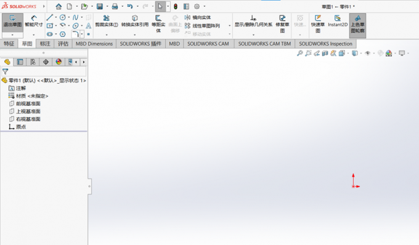419x245 pixels.
Task: Click the Convert Entities (转换实体引用) tool
Action: point(135,21)
